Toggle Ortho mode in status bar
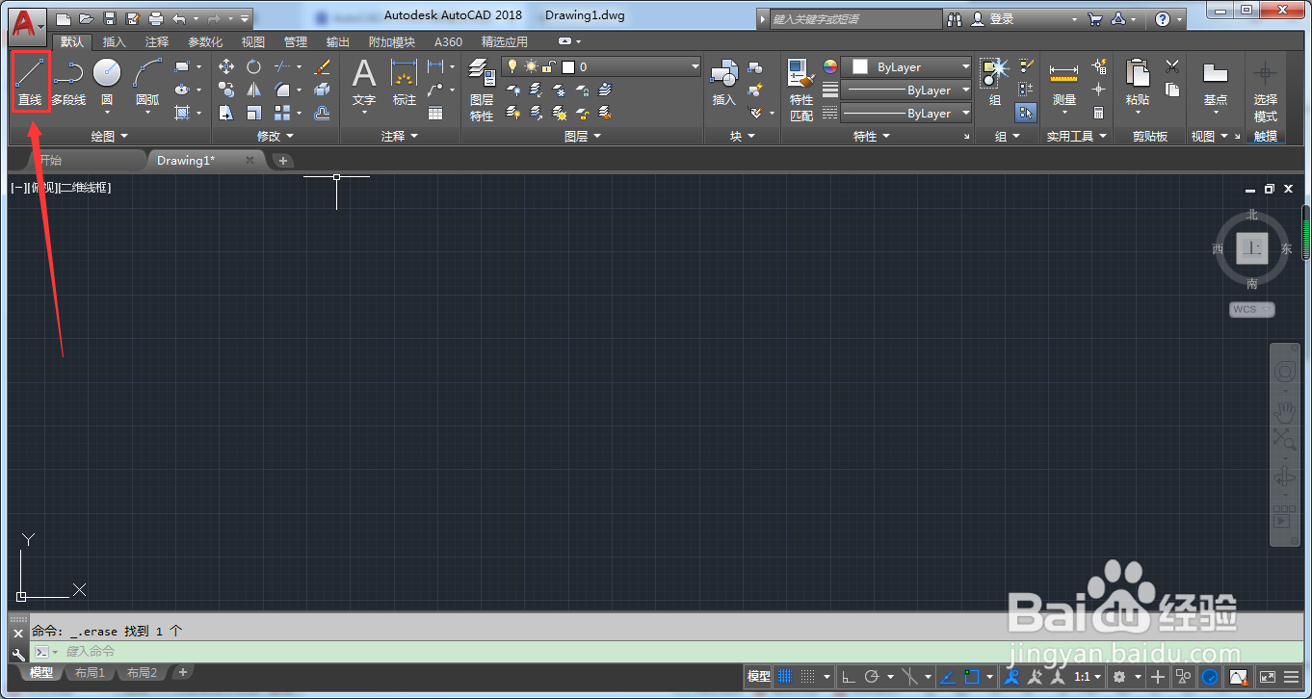This screenshot has height=699, width=1312. [x=848, y=677]
